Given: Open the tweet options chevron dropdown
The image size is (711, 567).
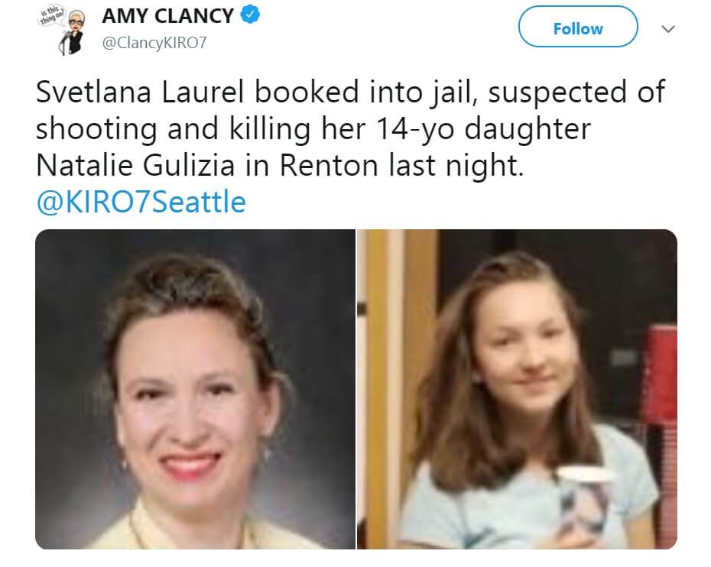Looking at the screenshot, I should 668,29.
